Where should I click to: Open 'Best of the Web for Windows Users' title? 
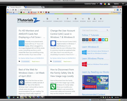31,73
